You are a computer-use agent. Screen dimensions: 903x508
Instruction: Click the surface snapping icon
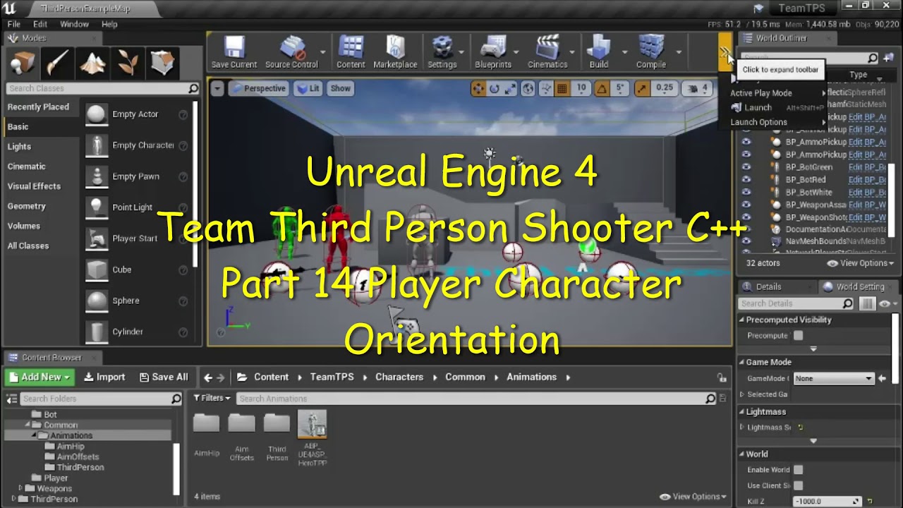[545, 88]
